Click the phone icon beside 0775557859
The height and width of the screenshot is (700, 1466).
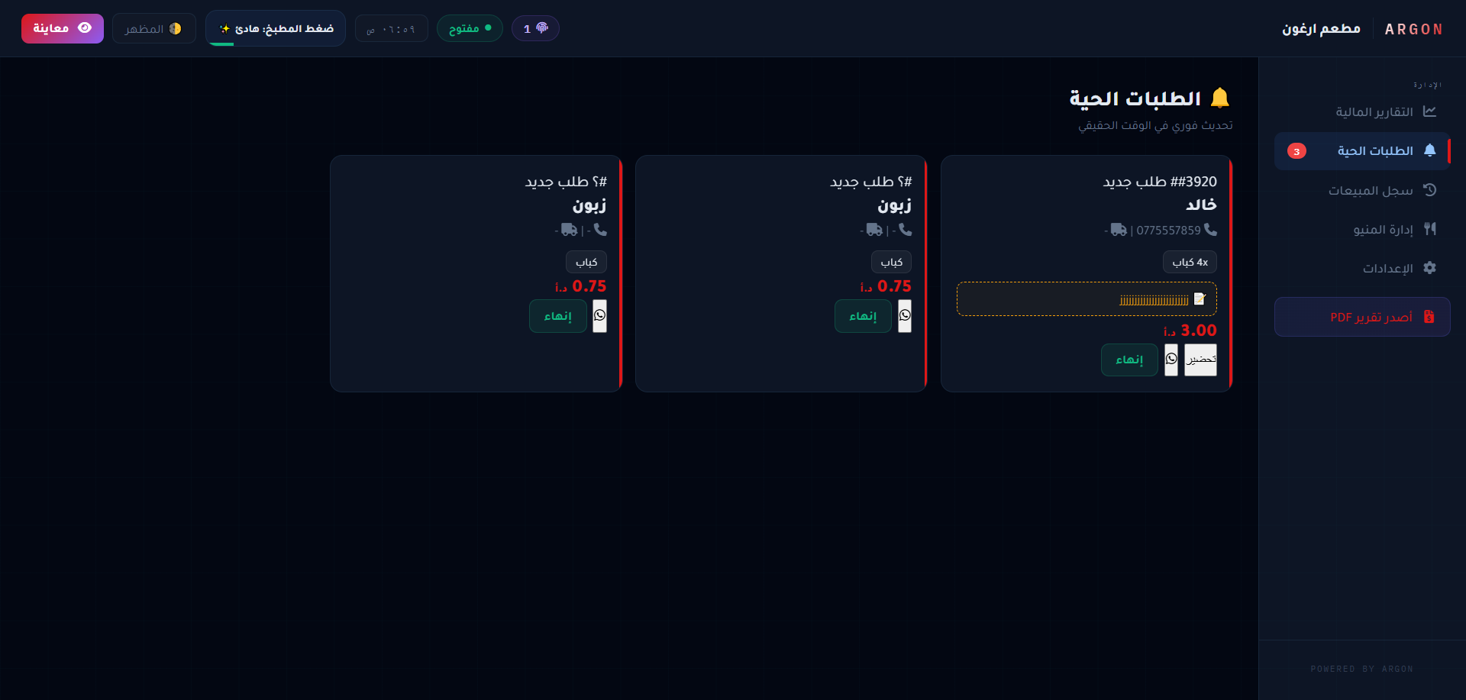(1210, 230)
